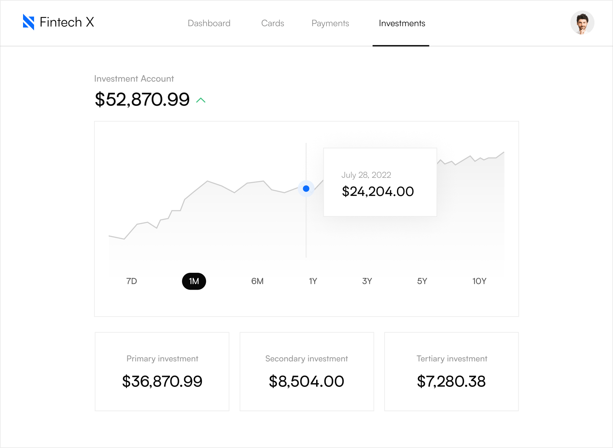This screenshot has height=448, width=613.
Task: Choose the 5Y time filter
Action: (422, 281)
